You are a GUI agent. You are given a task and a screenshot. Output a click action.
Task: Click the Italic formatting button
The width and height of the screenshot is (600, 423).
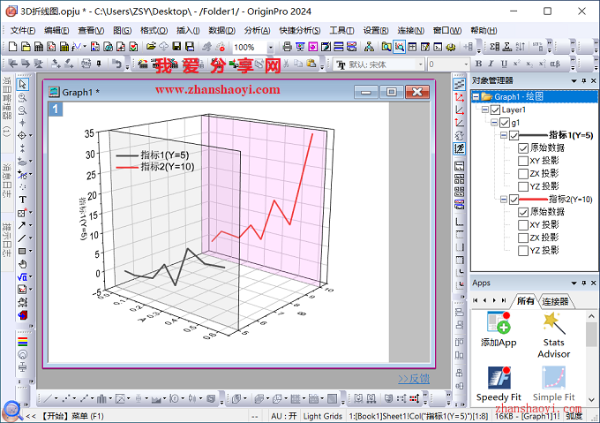491,64
